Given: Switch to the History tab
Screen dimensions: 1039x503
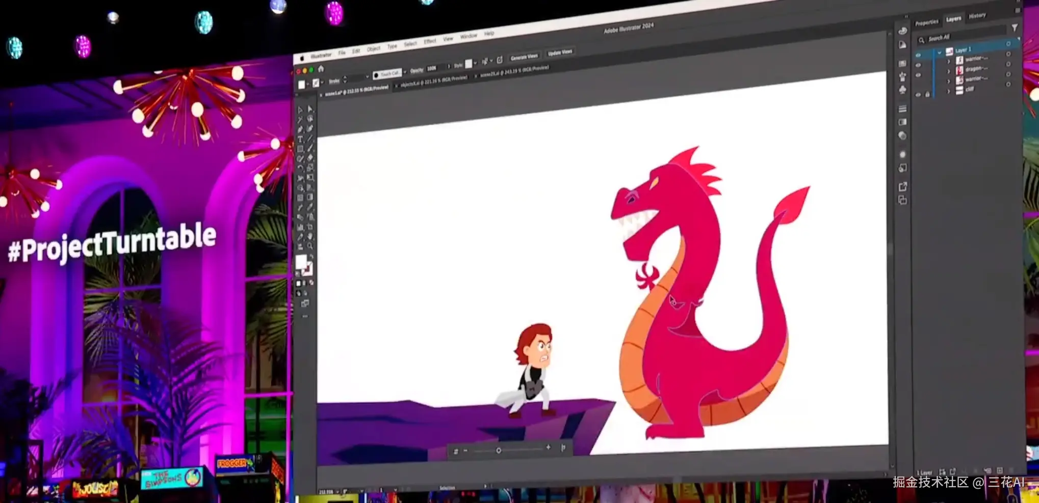Looking at the screenshot, I should (977, 16).
